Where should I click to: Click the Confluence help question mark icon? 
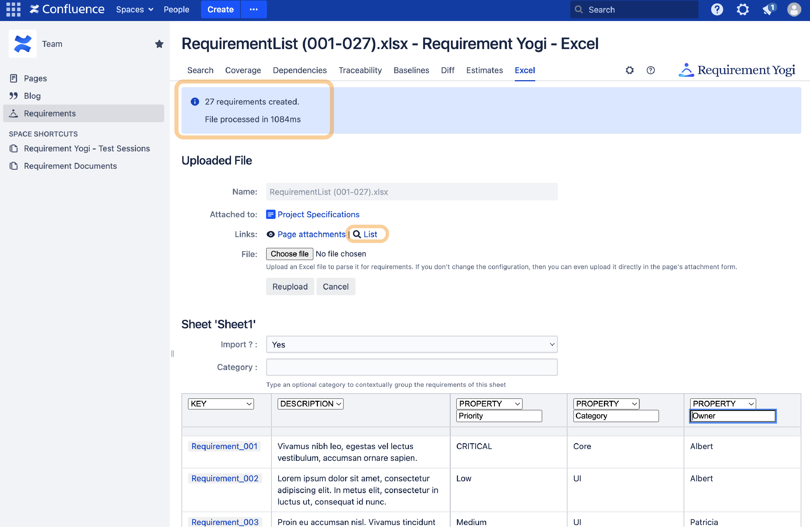[717, 9]
